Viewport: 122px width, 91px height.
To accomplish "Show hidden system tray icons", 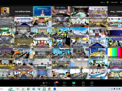I will (x=109, y=89).
